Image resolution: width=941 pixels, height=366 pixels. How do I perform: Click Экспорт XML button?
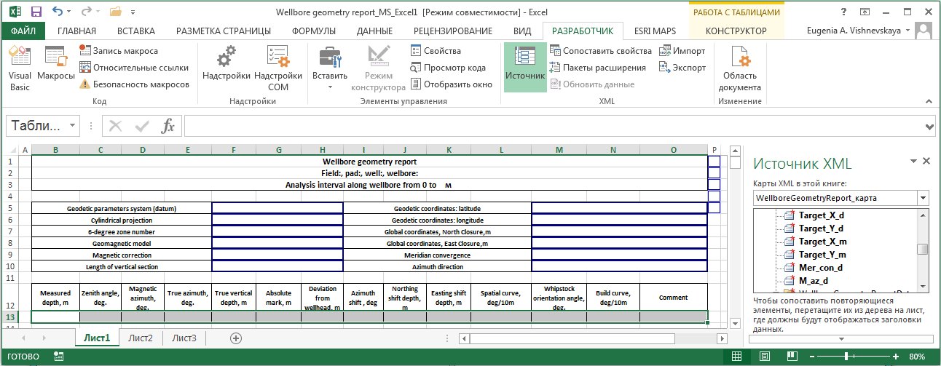point(682,68)
